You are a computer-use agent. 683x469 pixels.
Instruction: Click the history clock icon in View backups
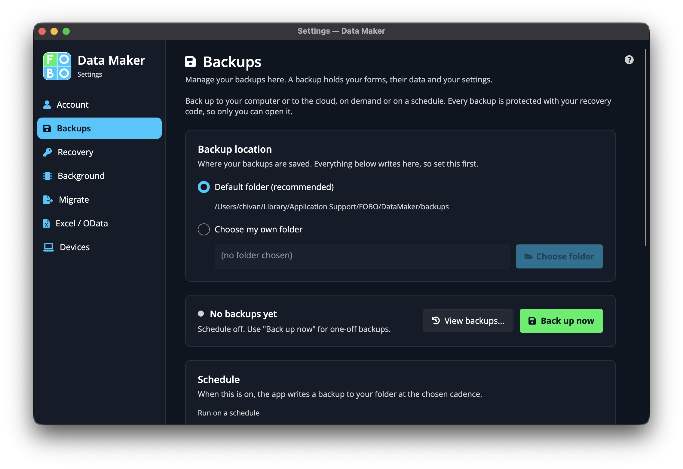(436, 320)
